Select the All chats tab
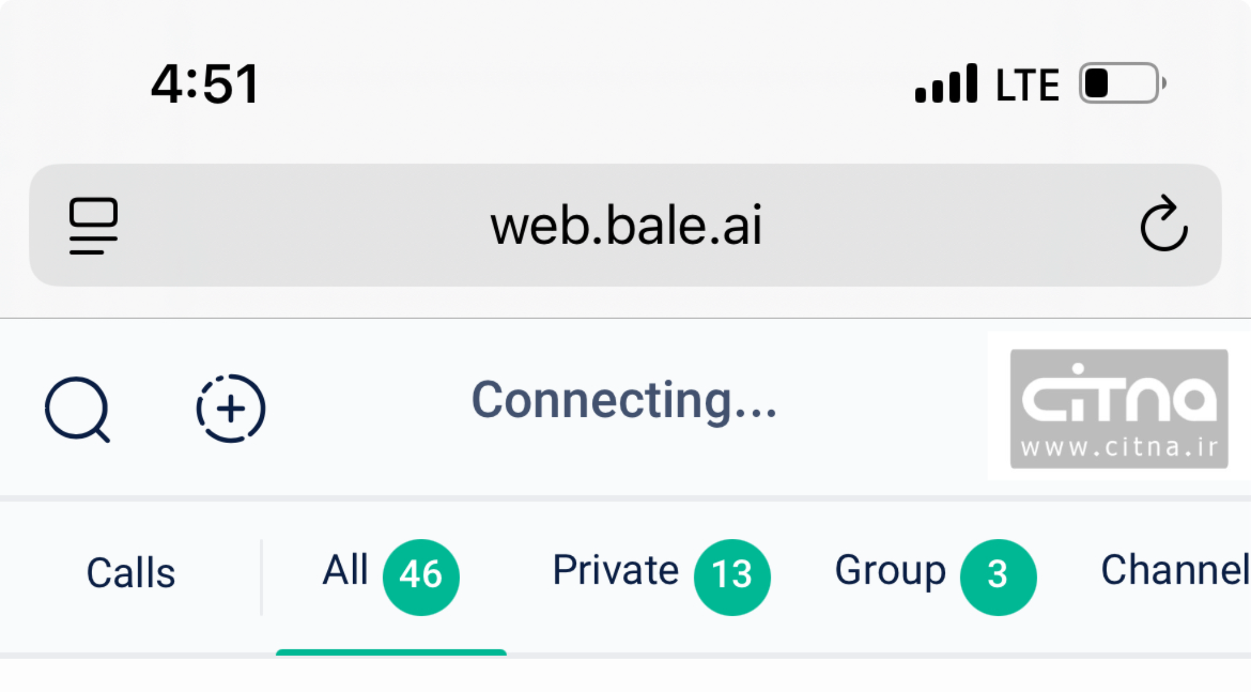The height and width of the screenshot is (692, 1251). pyautogui.click(x=345, y=571)
